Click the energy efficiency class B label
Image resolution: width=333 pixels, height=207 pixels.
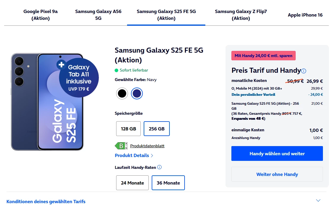pos(121,146)
